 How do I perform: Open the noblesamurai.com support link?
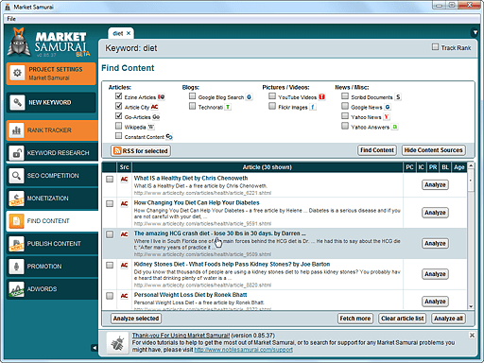244,350
